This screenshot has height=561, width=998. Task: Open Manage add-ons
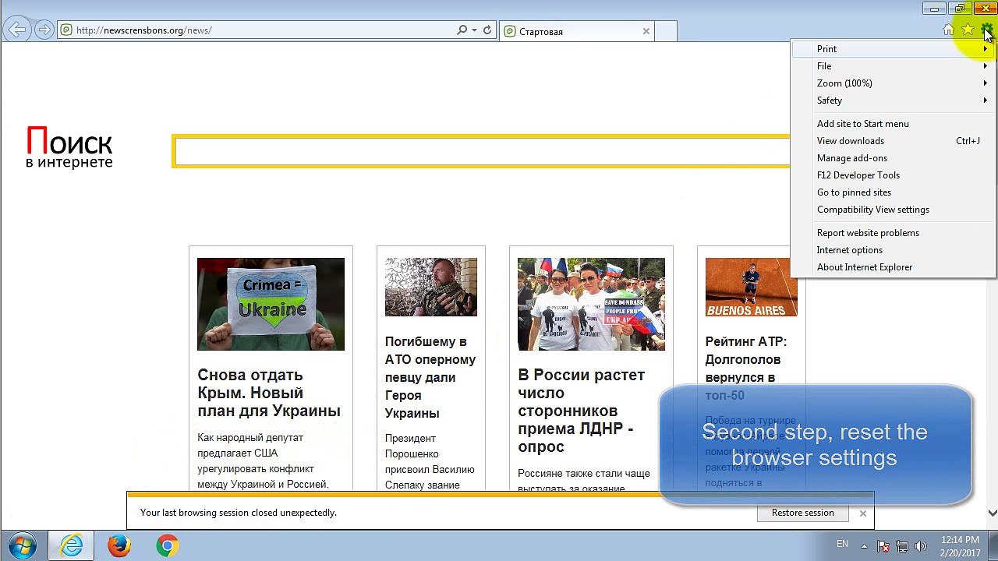click(894, 157)
